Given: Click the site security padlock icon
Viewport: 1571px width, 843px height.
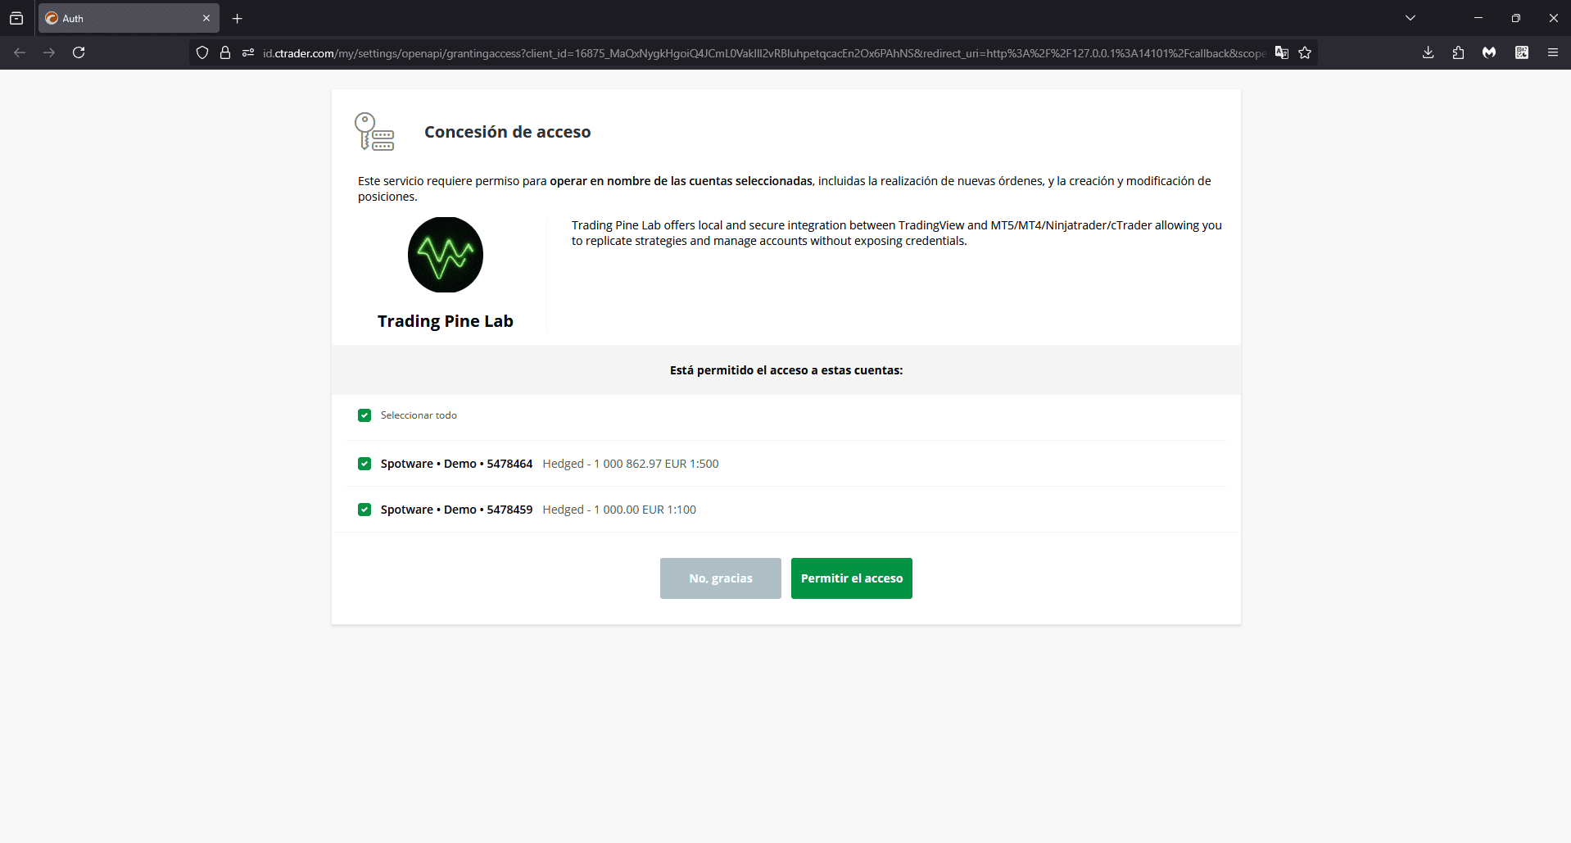Looking at the screenshot, I should [x=225, y=52].
